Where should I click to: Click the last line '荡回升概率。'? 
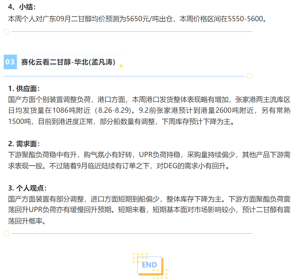tap(27, 221)
